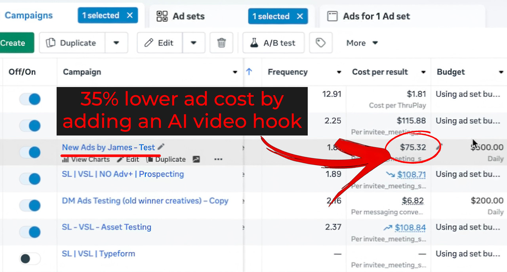Toggle off SL | VSL | NO Adv+ campaign
The image size is (507, 272).
30,179
